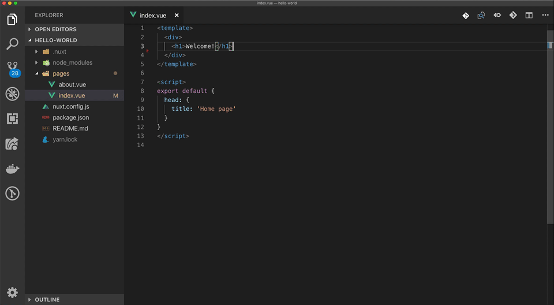The image size is (554, 305).
Task: Click the Manage gear icon
Action: coord(12,292)
